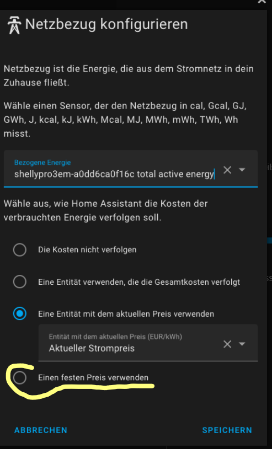Click the 'Einen festen Preis verwenden' label text
Viewport: 272px width, 449px height.
pyautogui.click(x=93, y=378)
